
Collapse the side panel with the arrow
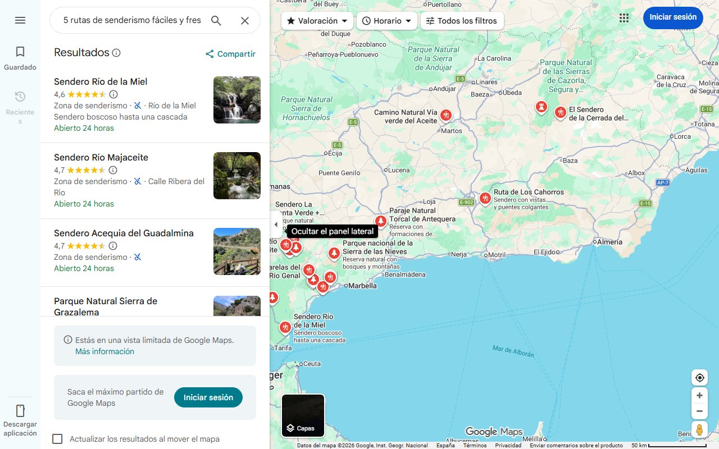pos(276,224)
